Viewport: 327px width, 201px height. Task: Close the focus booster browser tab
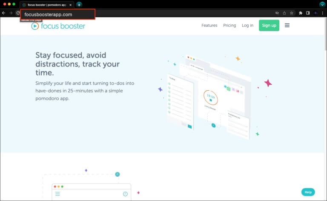[x=71, y=5]
